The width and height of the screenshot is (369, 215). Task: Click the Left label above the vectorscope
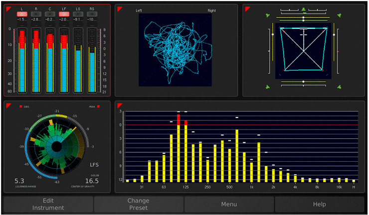point(139,10)
